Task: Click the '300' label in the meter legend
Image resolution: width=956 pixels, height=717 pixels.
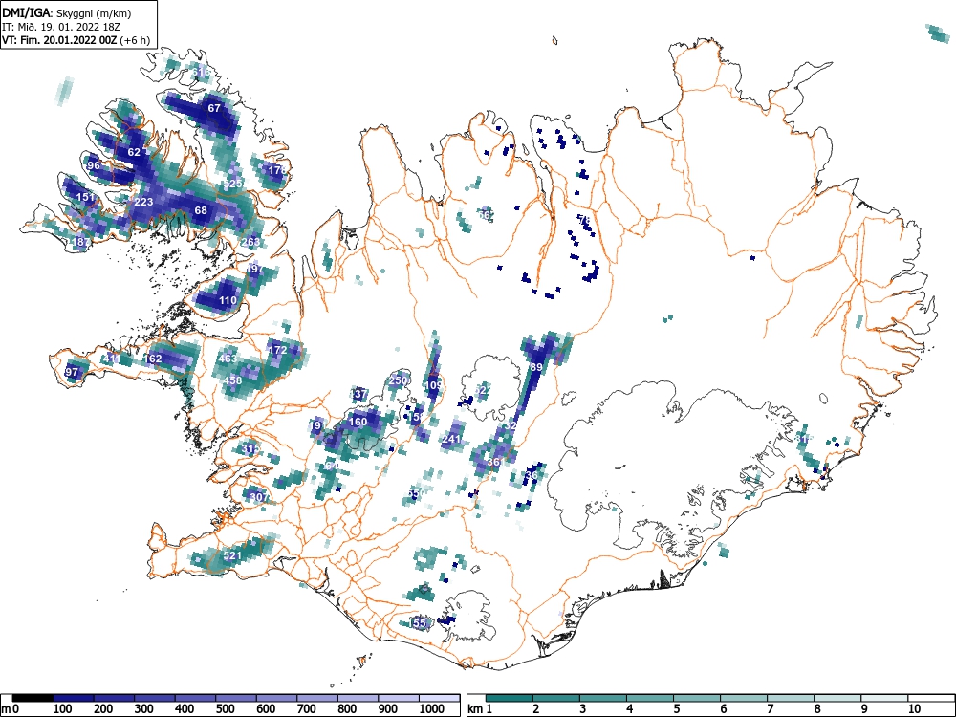Action: coord(144,709)
